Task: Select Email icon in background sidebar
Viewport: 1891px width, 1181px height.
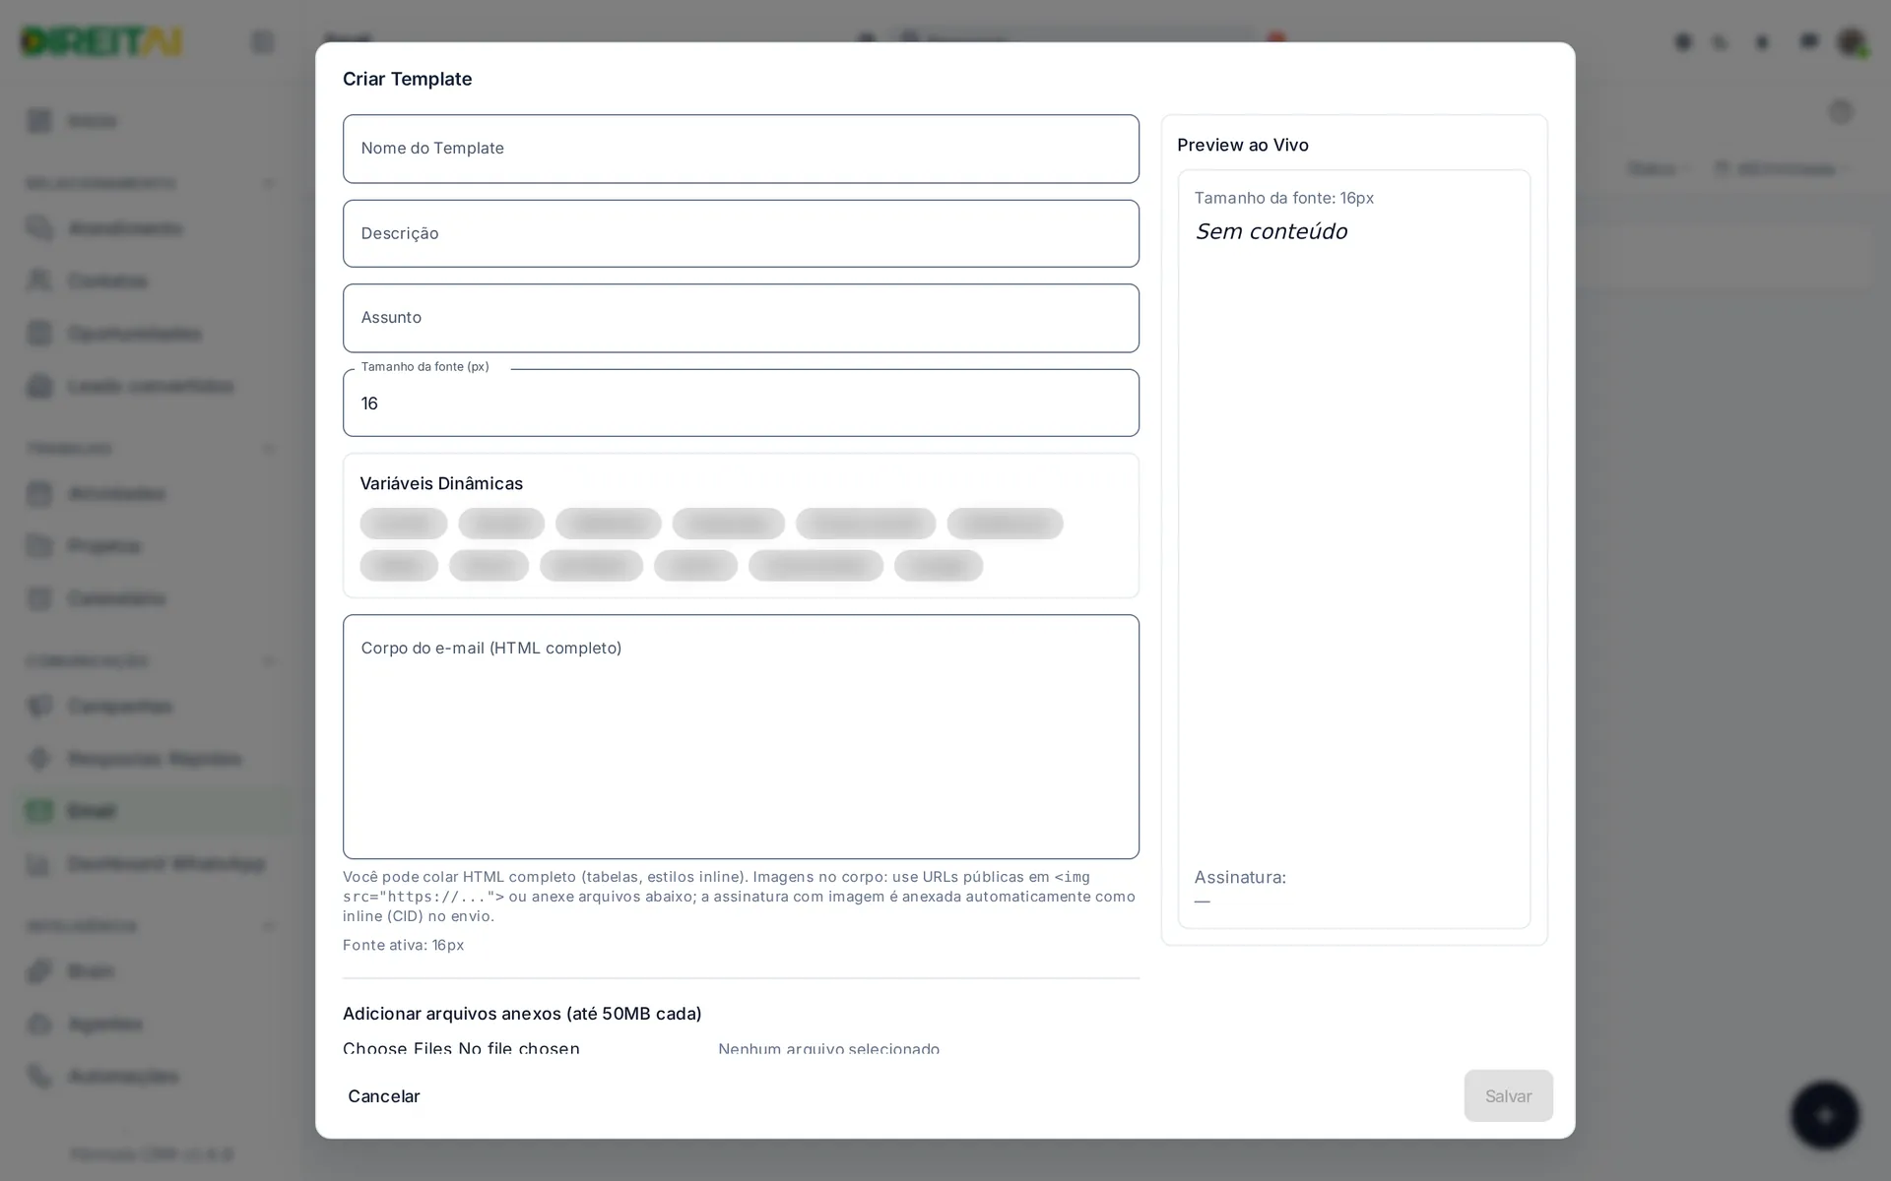Action: [x=39, y=811]
